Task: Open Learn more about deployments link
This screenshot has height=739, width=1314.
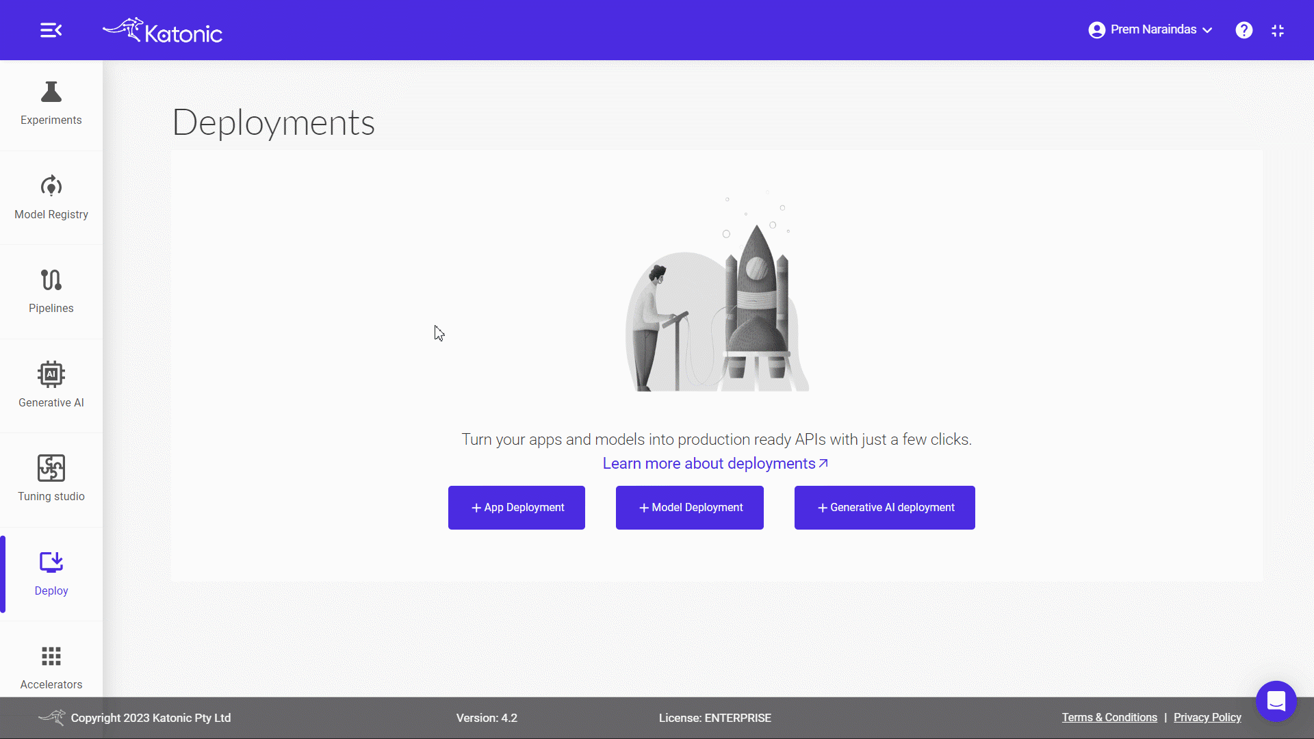Action: (x=714, y=464)
